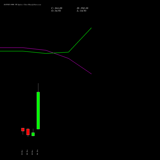Click the '04 Dec' date axis label
This screenshot has height=160, width=160.
pyautogui.click(x=37, y=152)
